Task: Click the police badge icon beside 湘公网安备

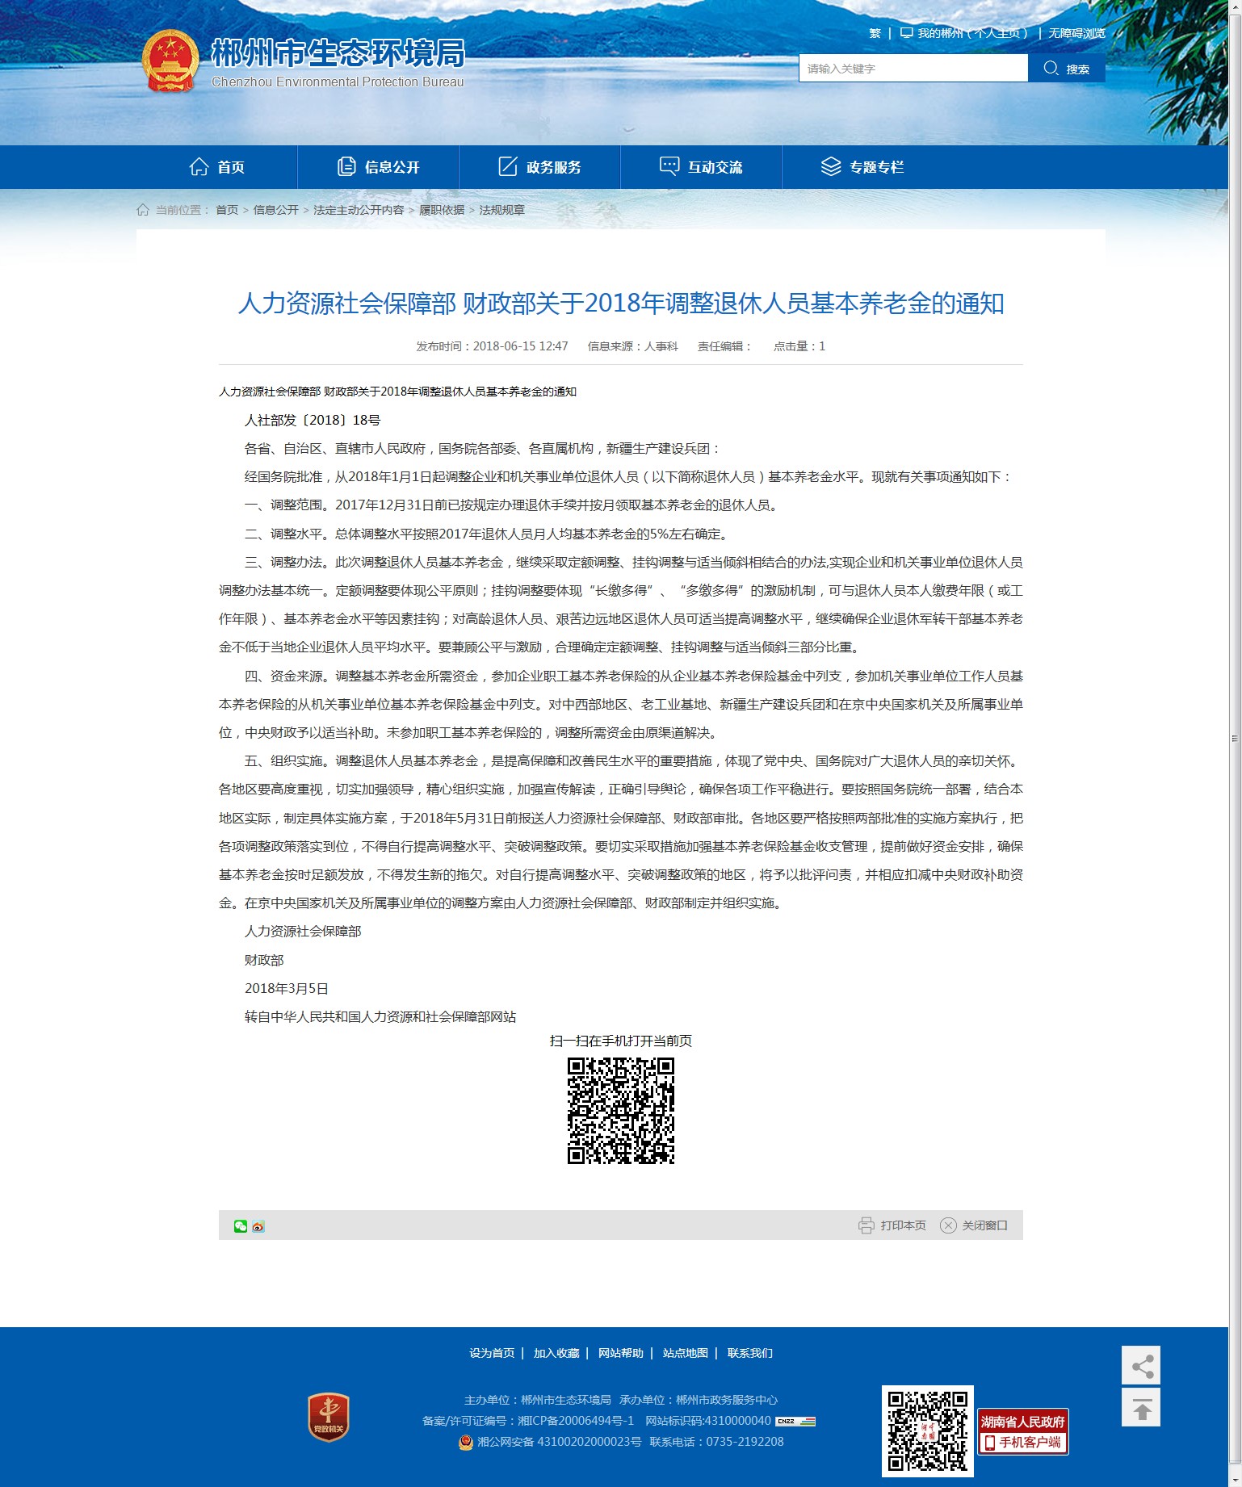Action: pos(466,1442)
